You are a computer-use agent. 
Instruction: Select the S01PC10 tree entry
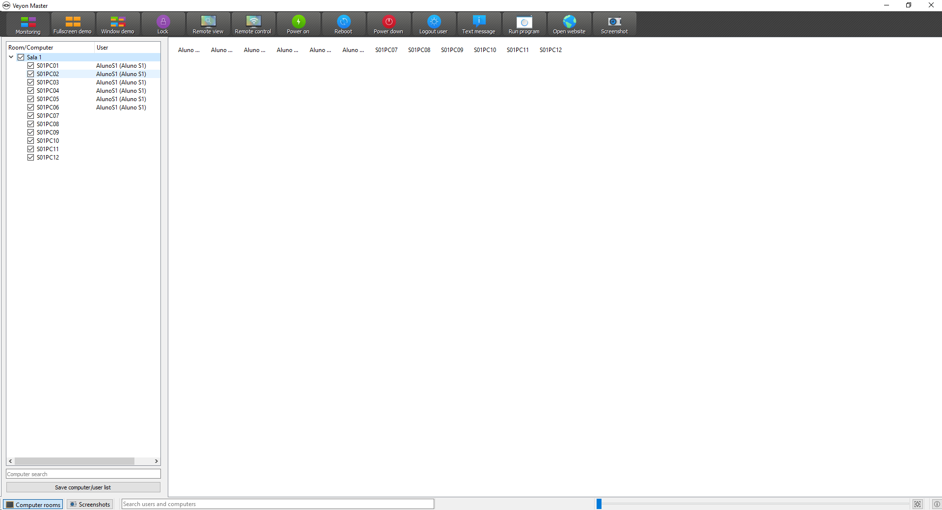click(x=48, y=140)
